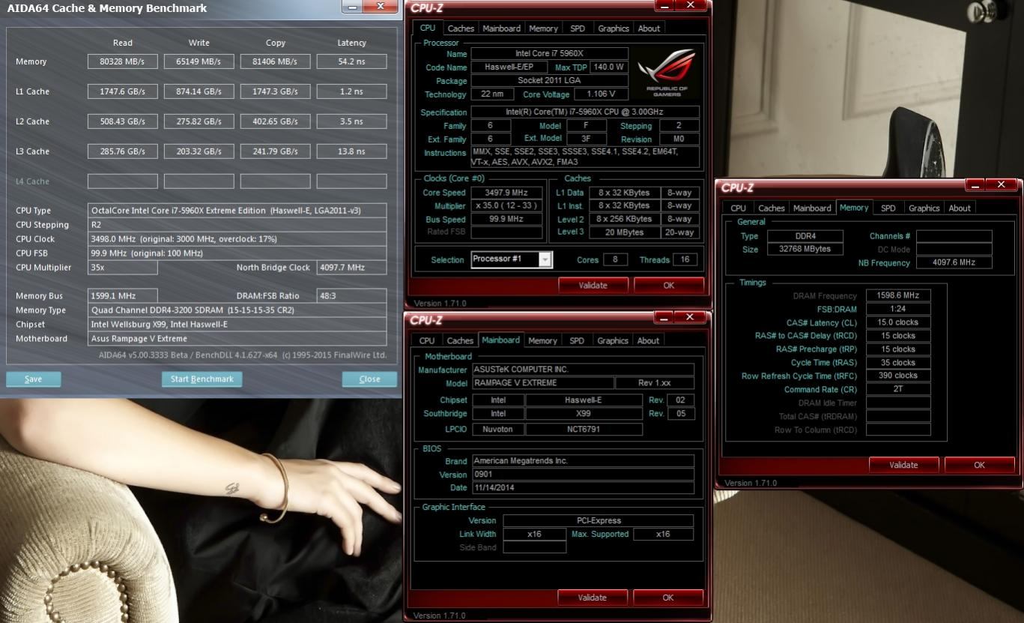Select Mainboard tab in CPU-Z Memory window

point(812,208)
